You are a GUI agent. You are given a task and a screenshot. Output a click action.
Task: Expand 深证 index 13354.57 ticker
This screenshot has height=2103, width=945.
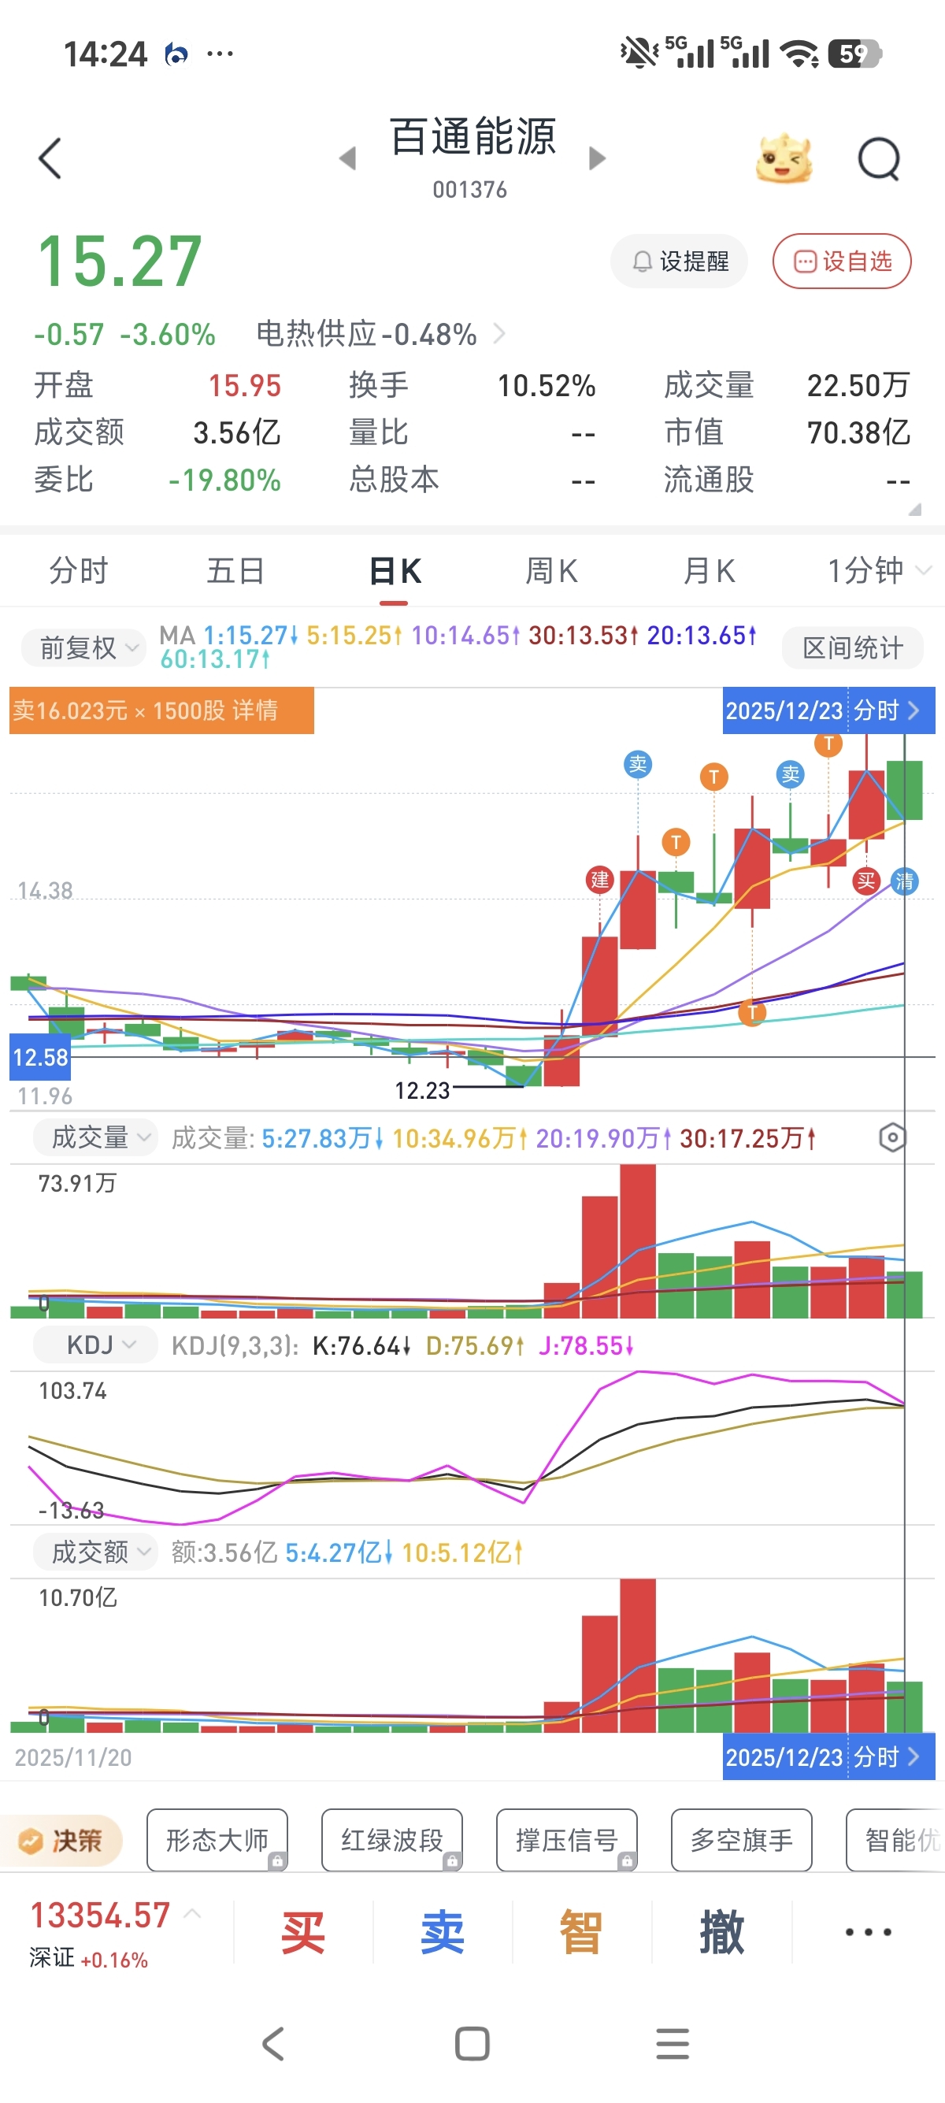(x=114, y=1931)
